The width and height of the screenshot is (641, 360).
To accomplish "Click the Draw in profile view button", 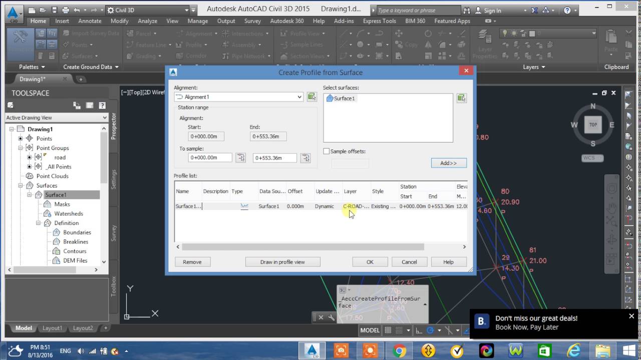I will pyautogui.click(x=282, y=262).
